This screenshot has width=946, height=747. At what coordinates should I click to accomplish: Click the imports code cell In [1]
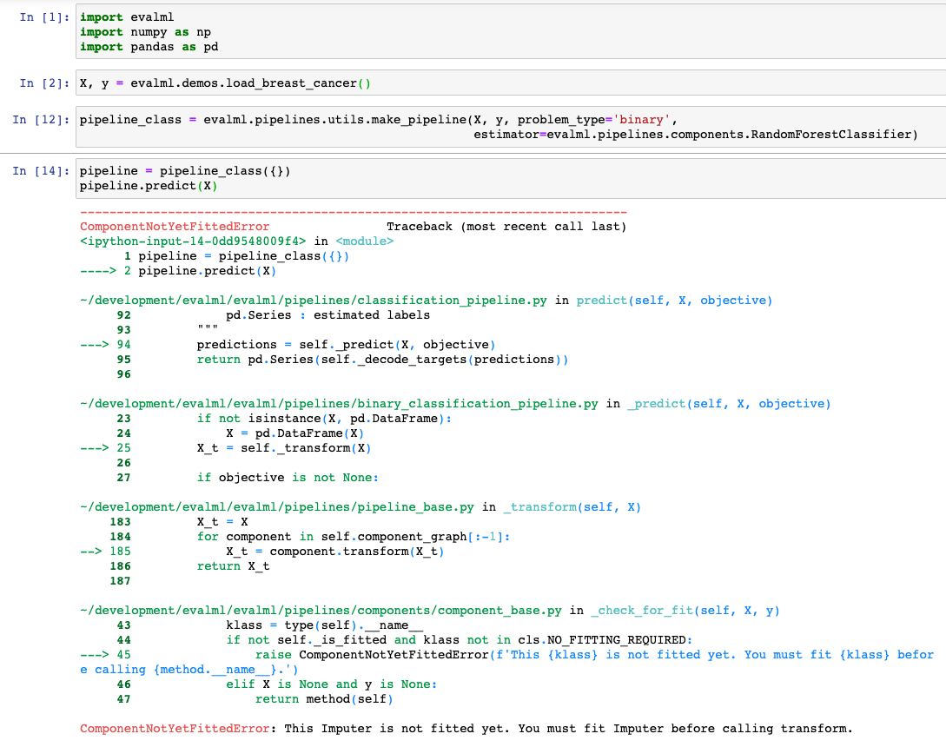coord(511,31)
